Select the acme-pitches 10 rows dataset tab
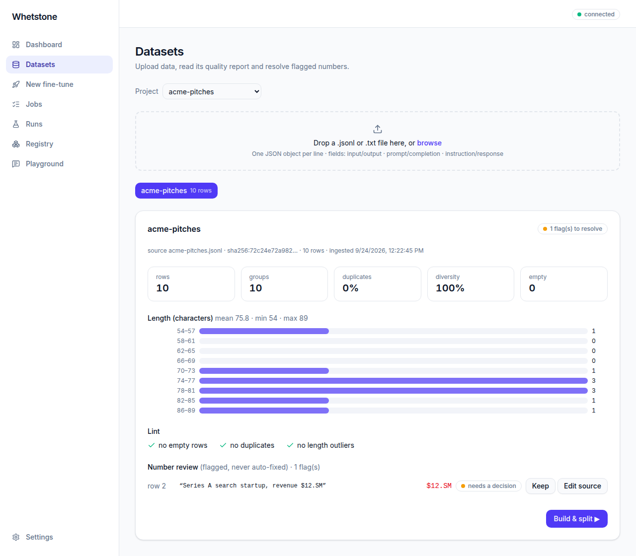The height and width of the screenshot is (556, 636). [x=176, y=191]
